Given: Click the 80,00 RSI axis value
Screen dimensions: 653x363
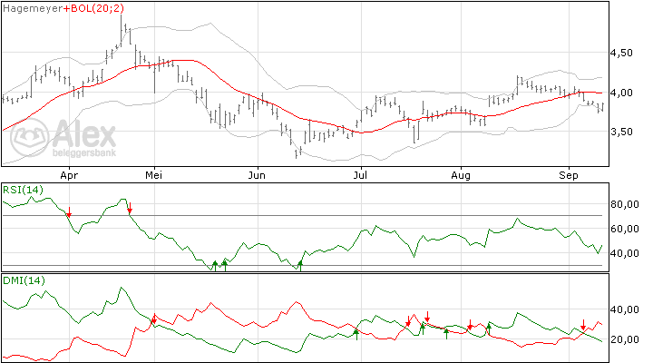Looking at the screenshot, I should coord(625,204).
